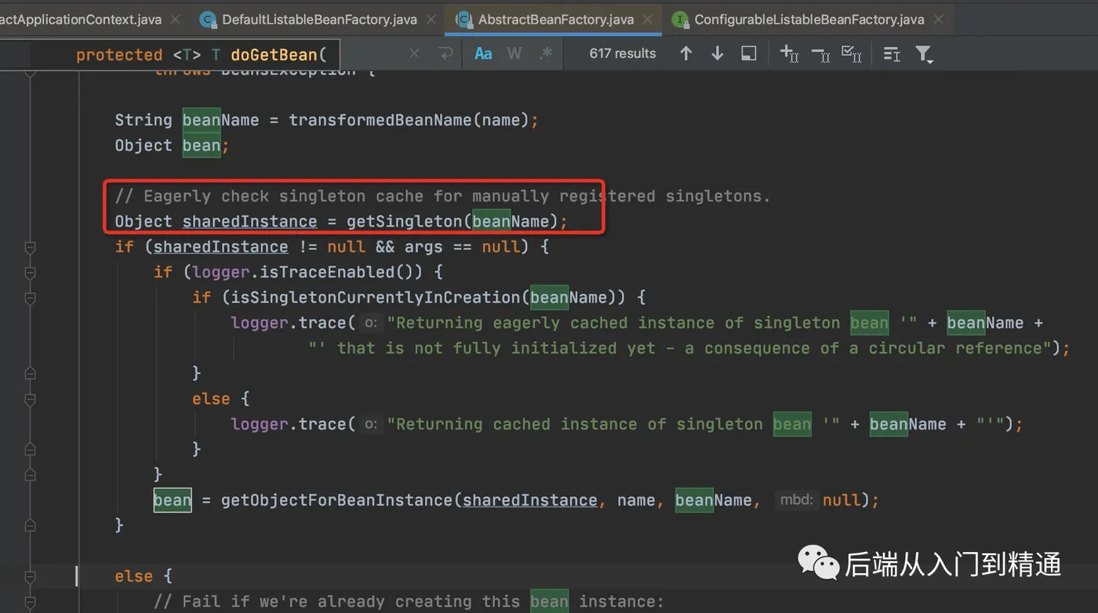Image resolution: width=1098 pixels, height=613 pixels.
Task: Add selection for next occurrence icon
Action: (x=789, y=53)
